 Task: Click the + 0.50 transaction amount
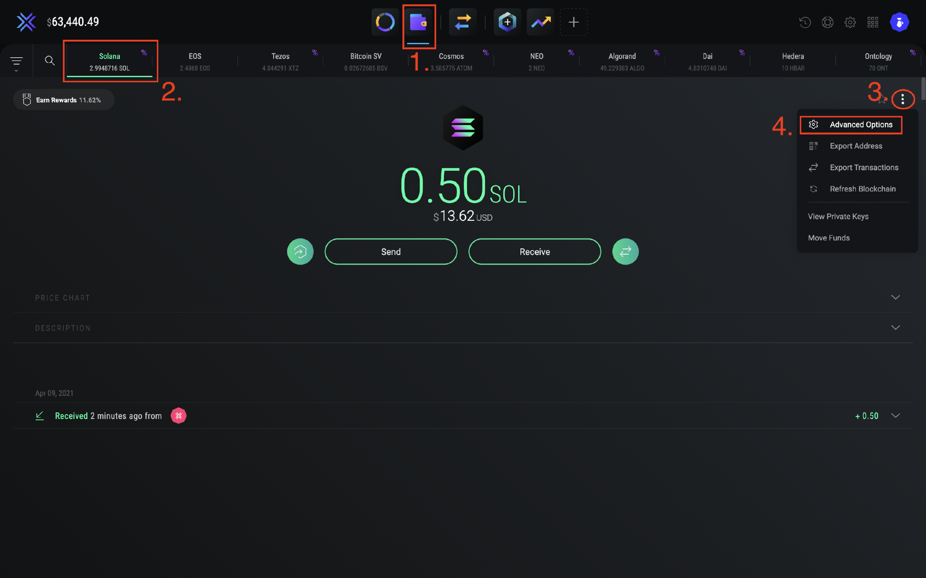(x=866, y=416)
